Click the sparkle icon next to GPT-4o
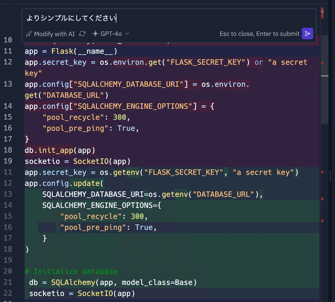The height and width of the screenshot is (302, 335). click(95, 34)
